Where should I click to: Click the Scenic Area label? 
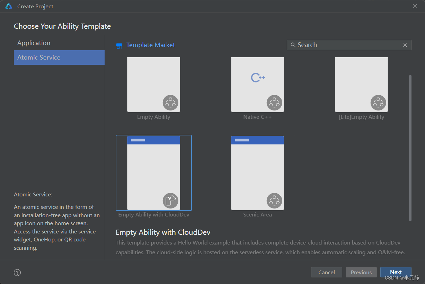pos(257,215)
